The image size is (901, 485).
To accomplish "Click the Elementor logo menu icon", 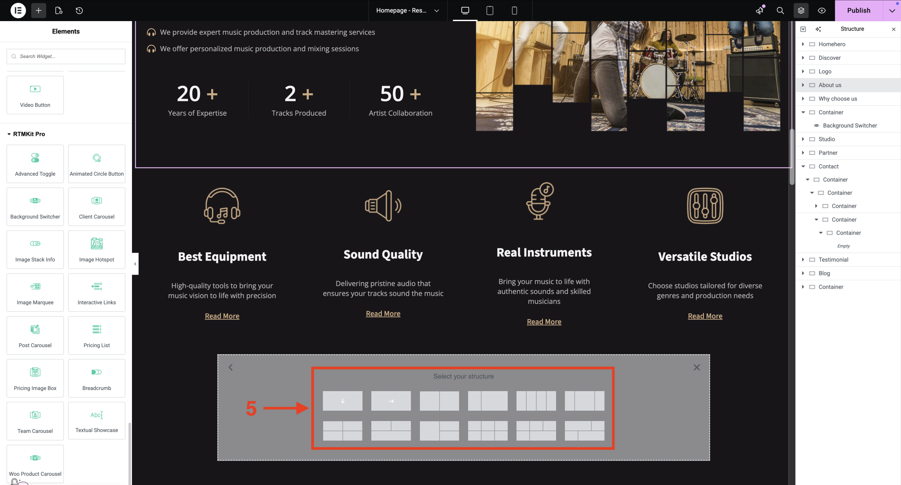I will (18, 11).
